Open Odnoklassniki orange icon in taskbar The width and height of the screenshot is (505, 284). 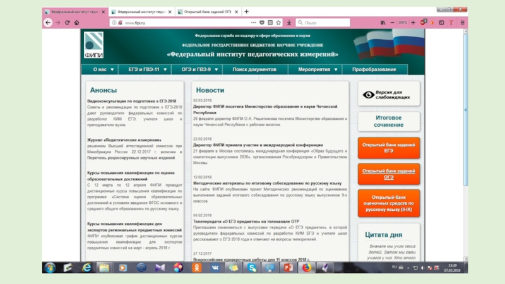(197, 268)
